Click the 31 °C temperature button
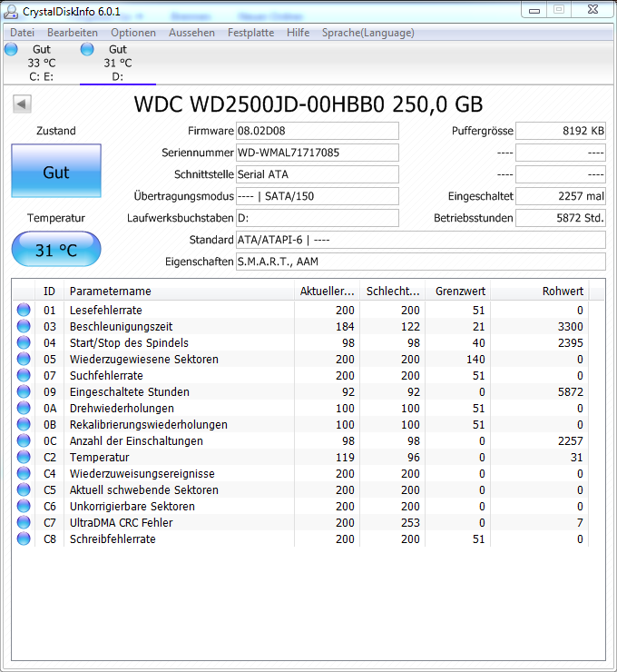 pyautogui.click(x=56, y=249)
